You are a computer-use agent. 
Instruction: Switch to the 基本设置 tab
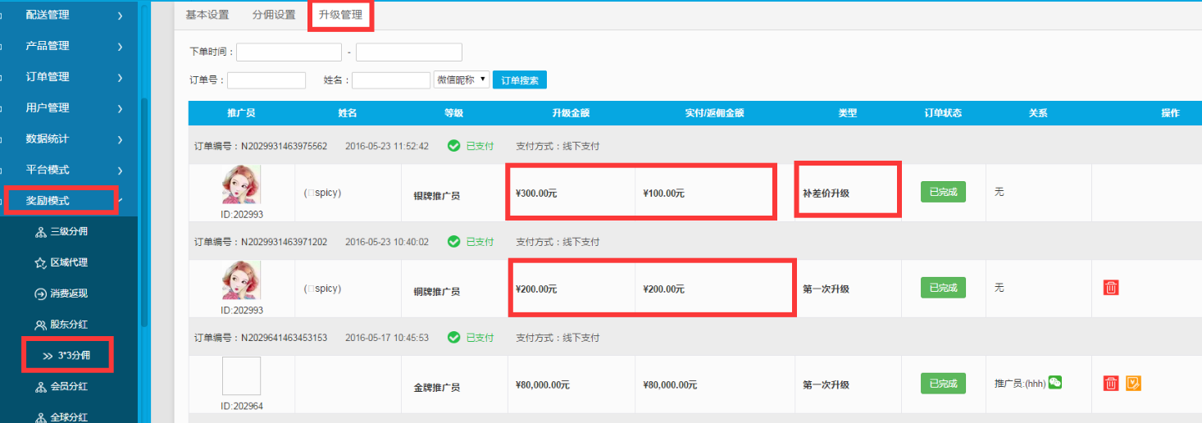pos(207,15)
